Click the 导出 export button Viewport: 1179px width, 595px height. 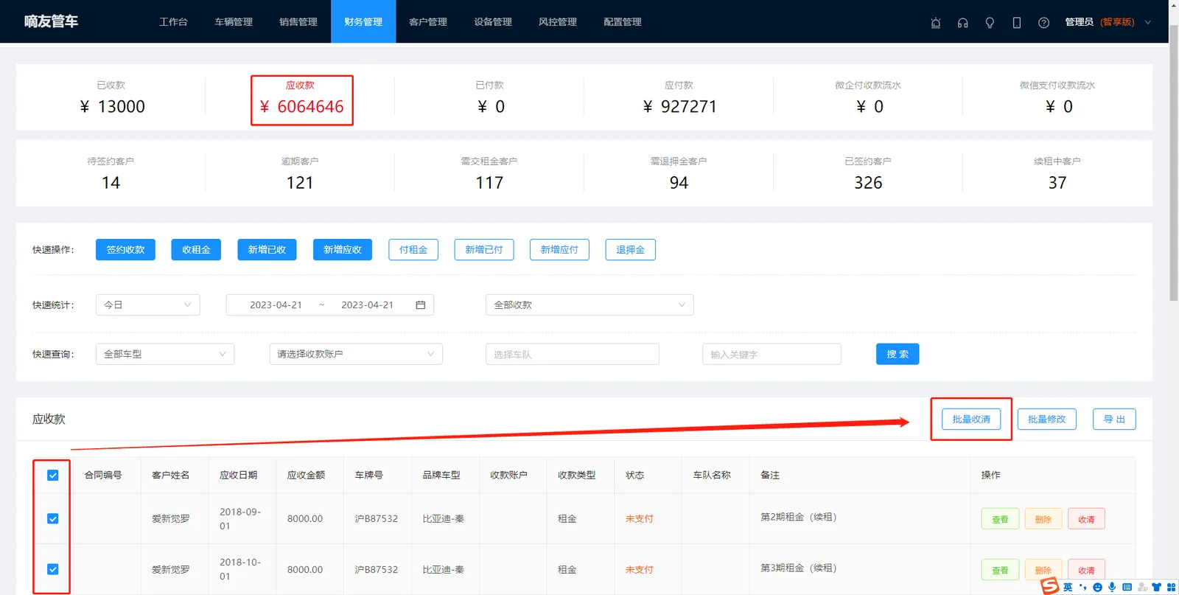click(1114, 419)
